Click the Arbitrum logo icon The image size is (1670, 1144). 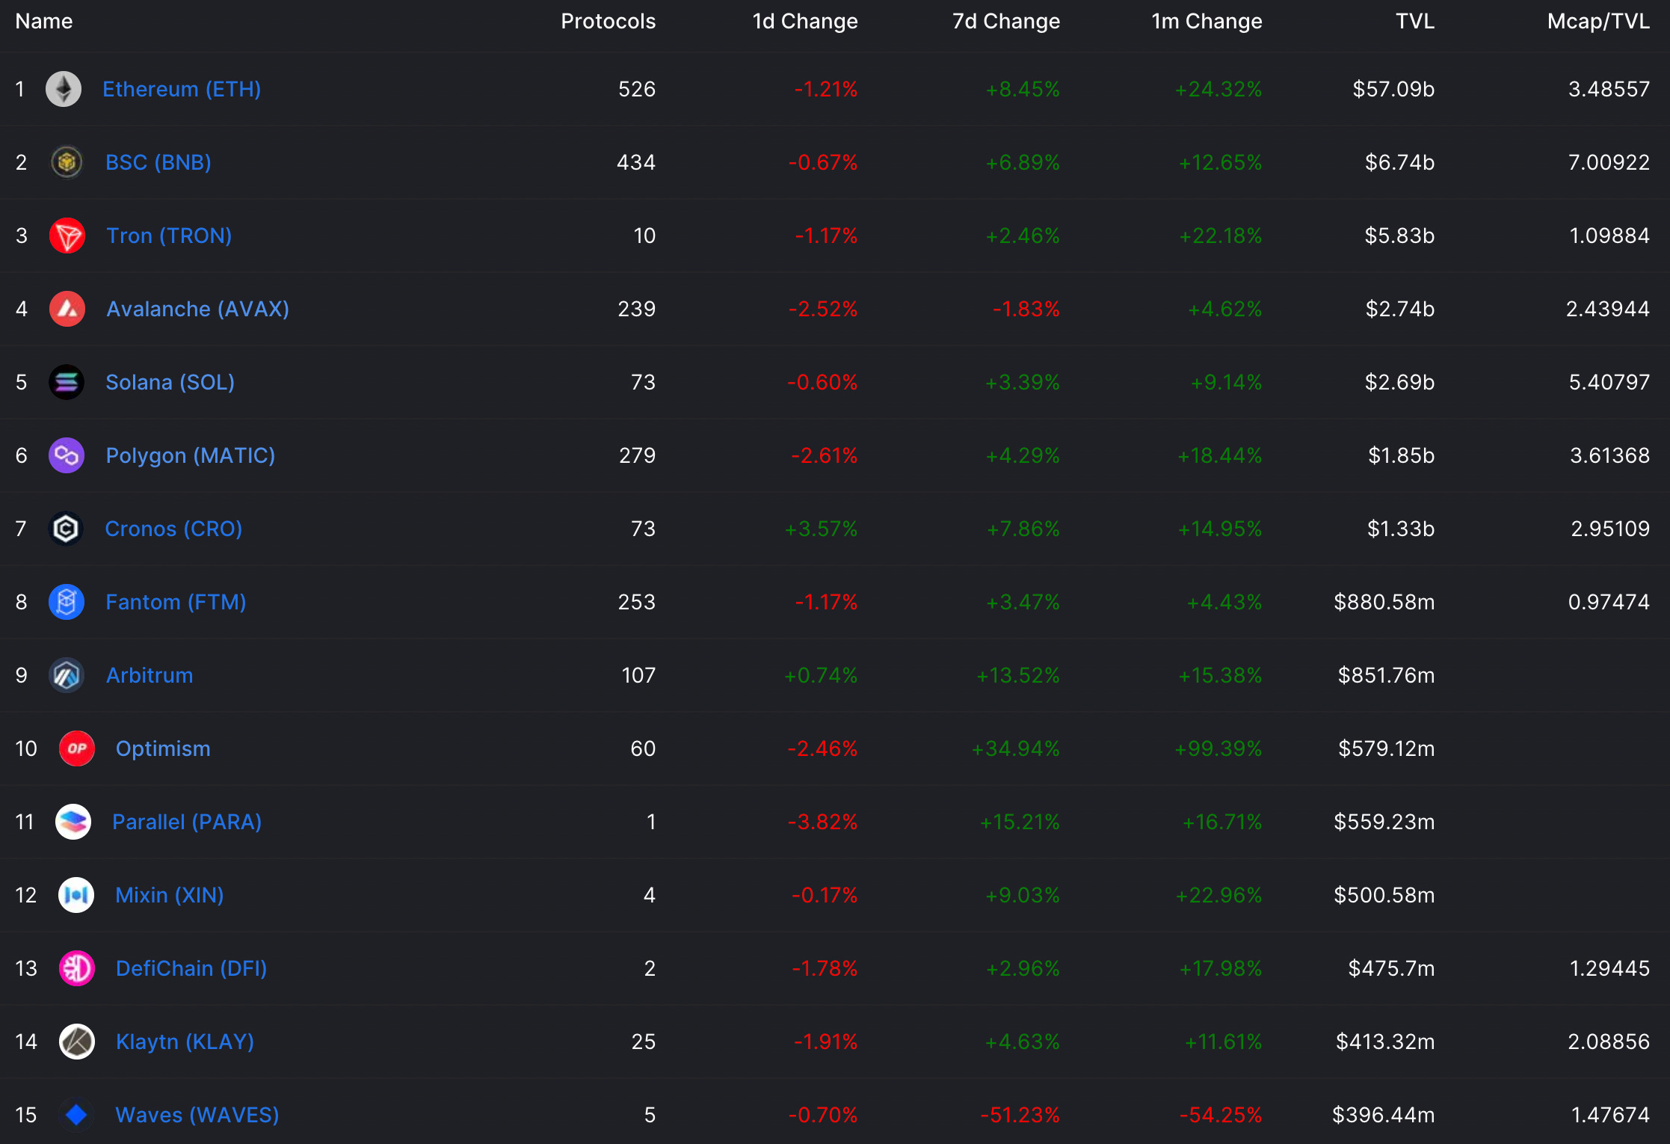pos(67,675)
